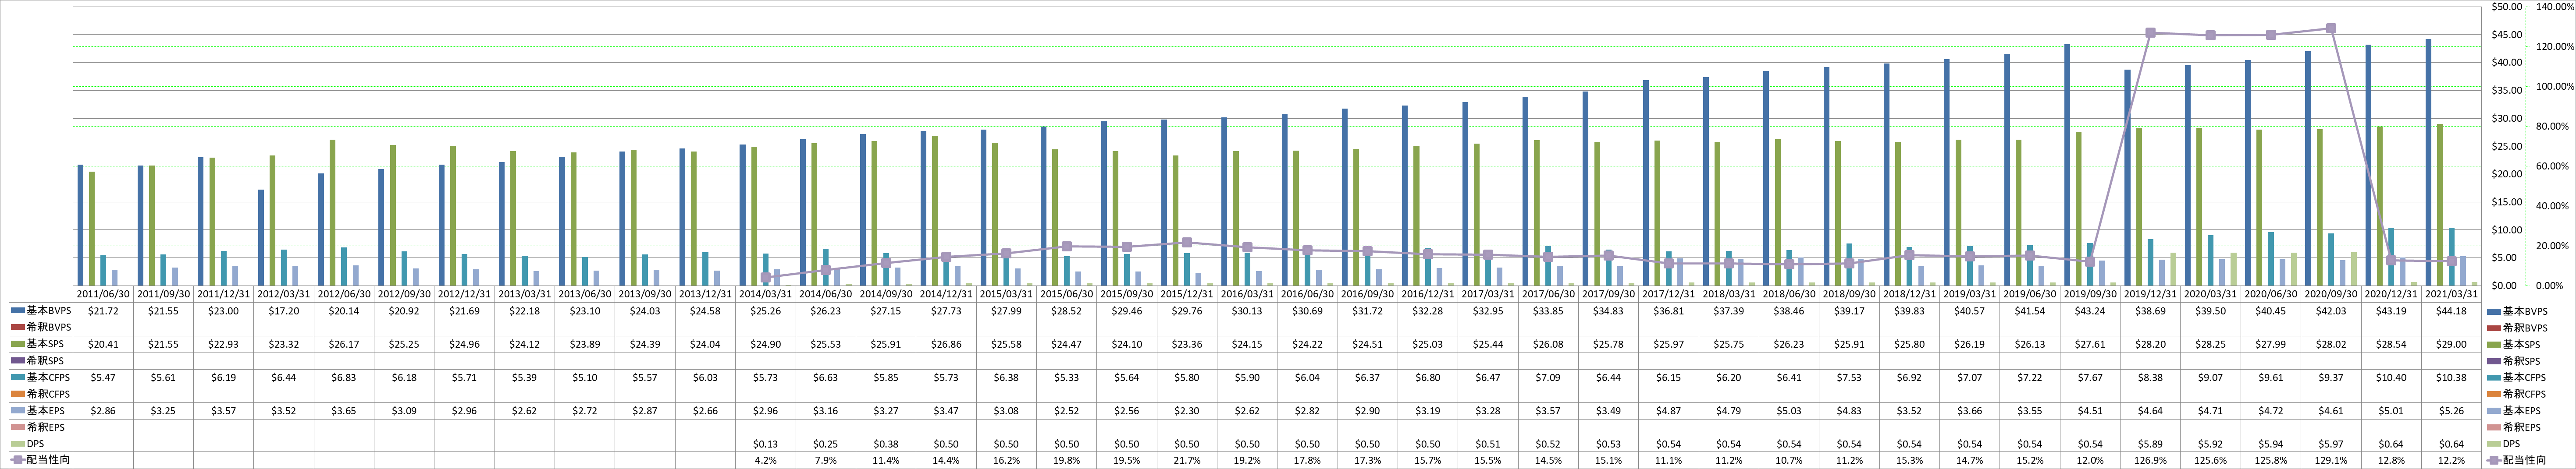Click the 2019/12/31 date column header
This screenshot has height=469, width=2576.
click(x=2150, y=294)
